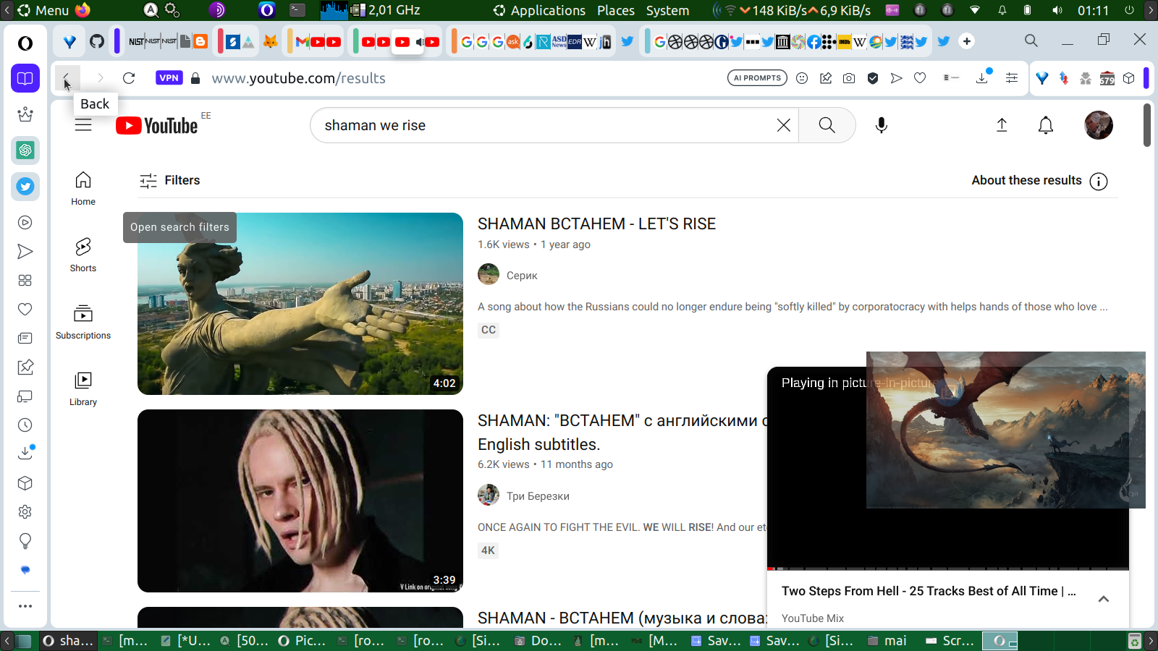Viewport: 1158px width, 651px height.
Task: Open the Applications menu
Action: click(x=540, y=10)
